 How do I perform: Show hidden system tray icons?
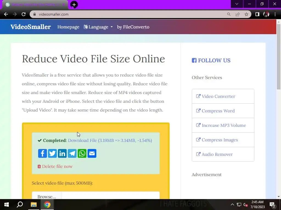[232, 205]
